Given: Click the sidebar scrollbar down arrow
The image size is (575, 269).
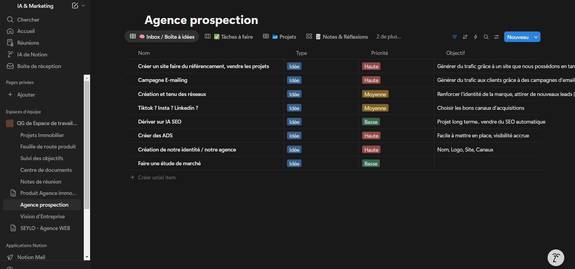Looking at the screenshot, I should click(87, 257).
